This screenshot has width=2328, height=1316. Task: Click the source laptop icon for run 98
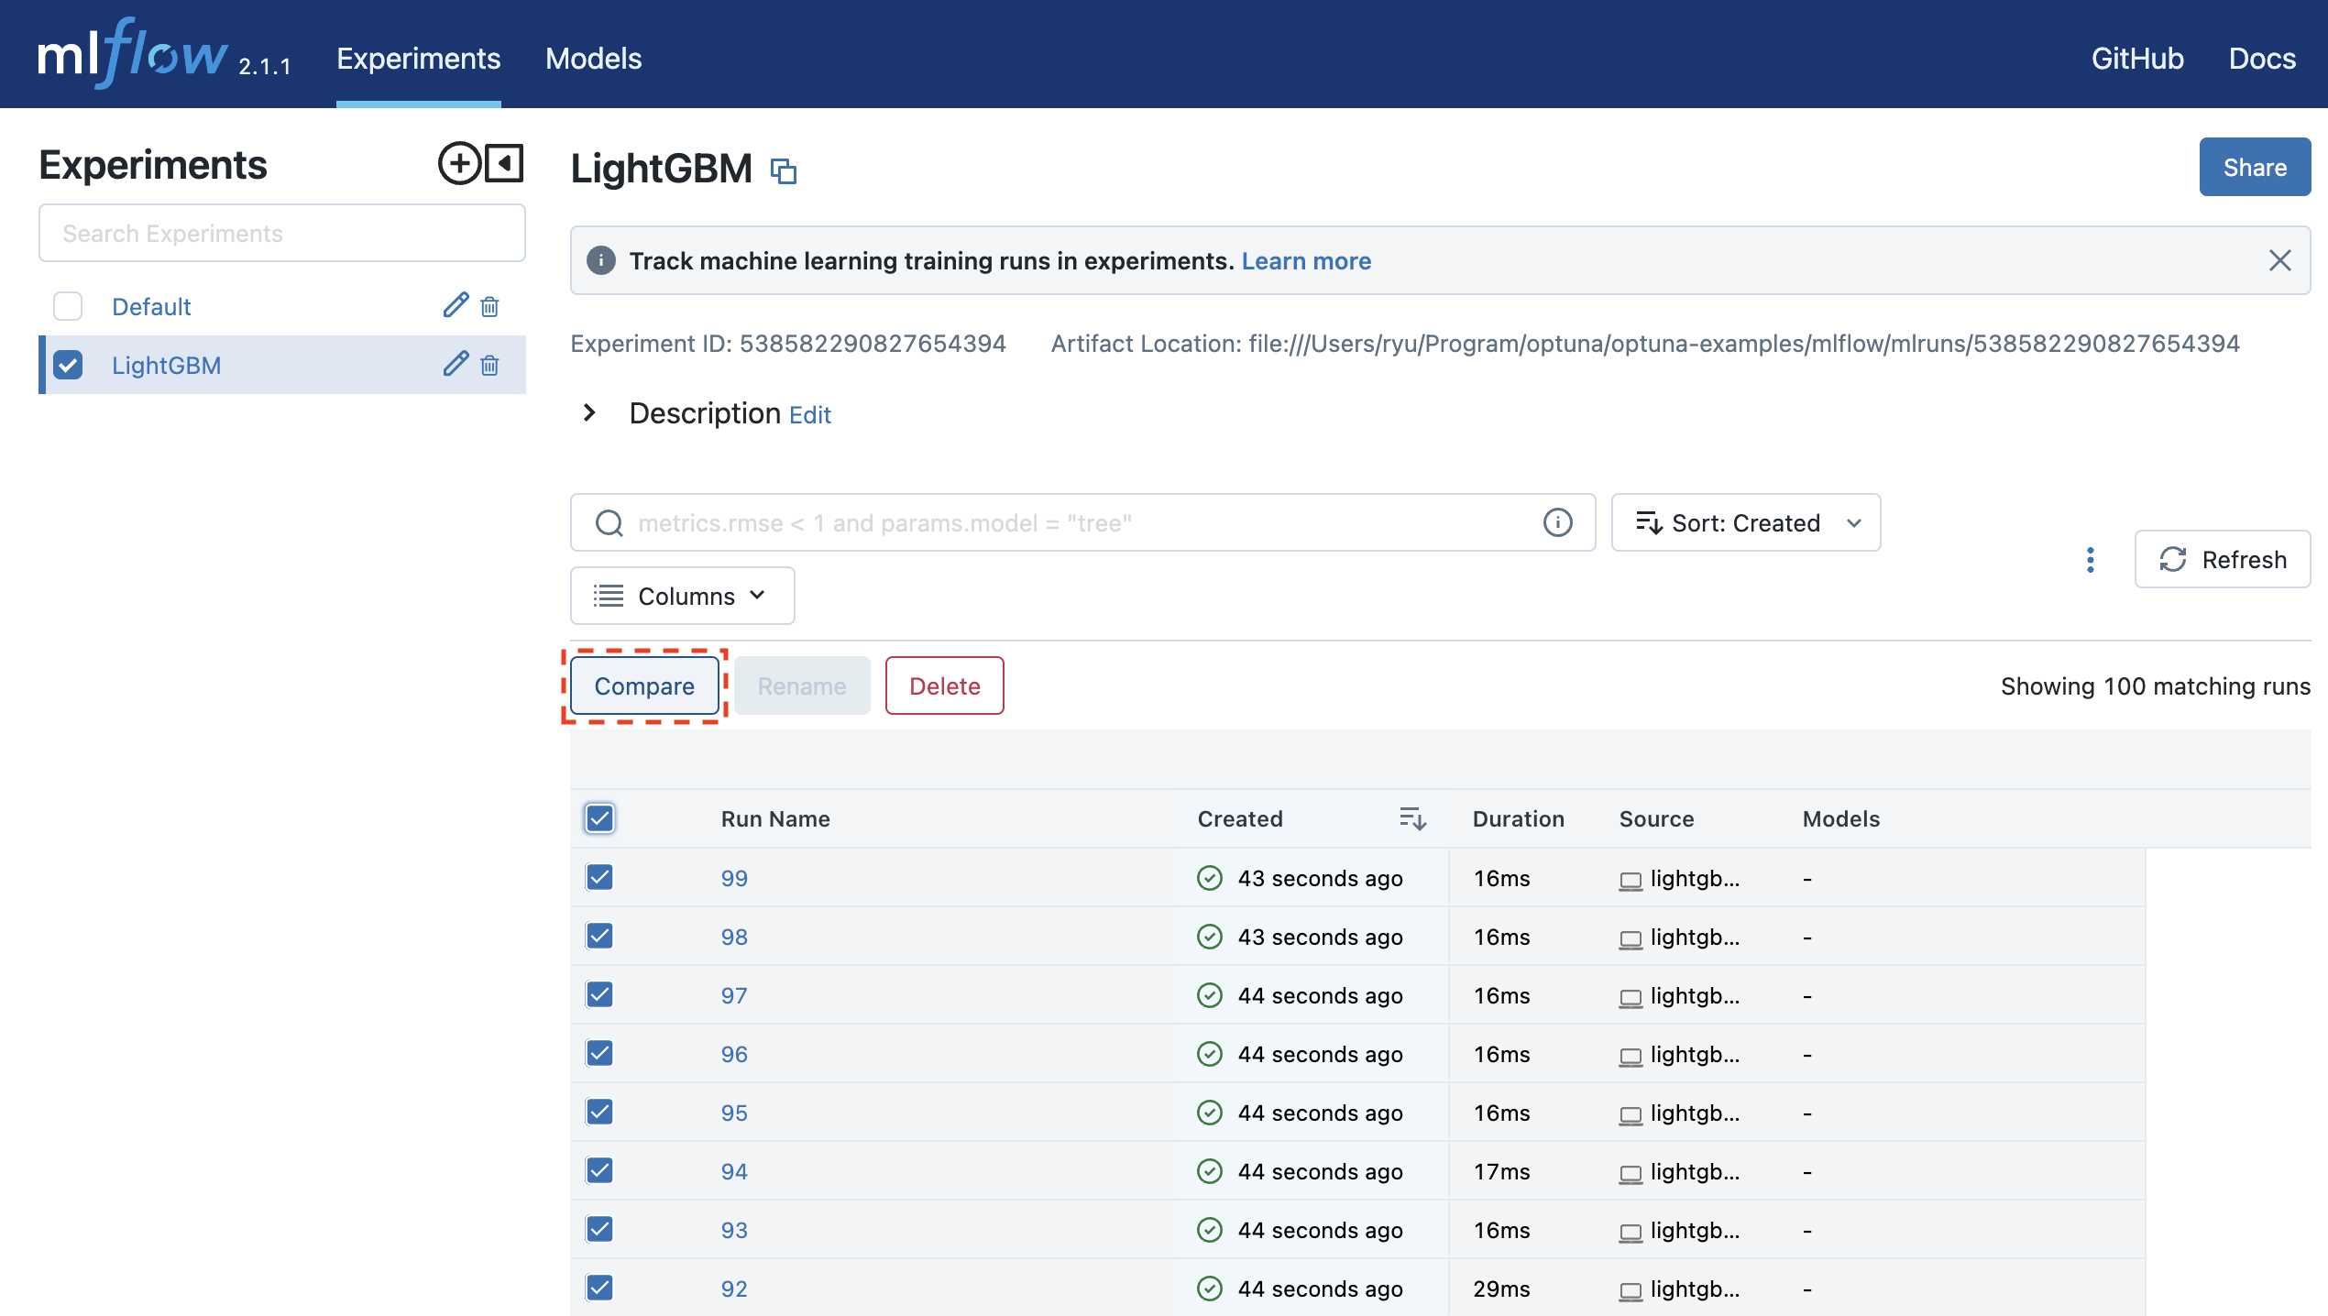click(1631, 938)
